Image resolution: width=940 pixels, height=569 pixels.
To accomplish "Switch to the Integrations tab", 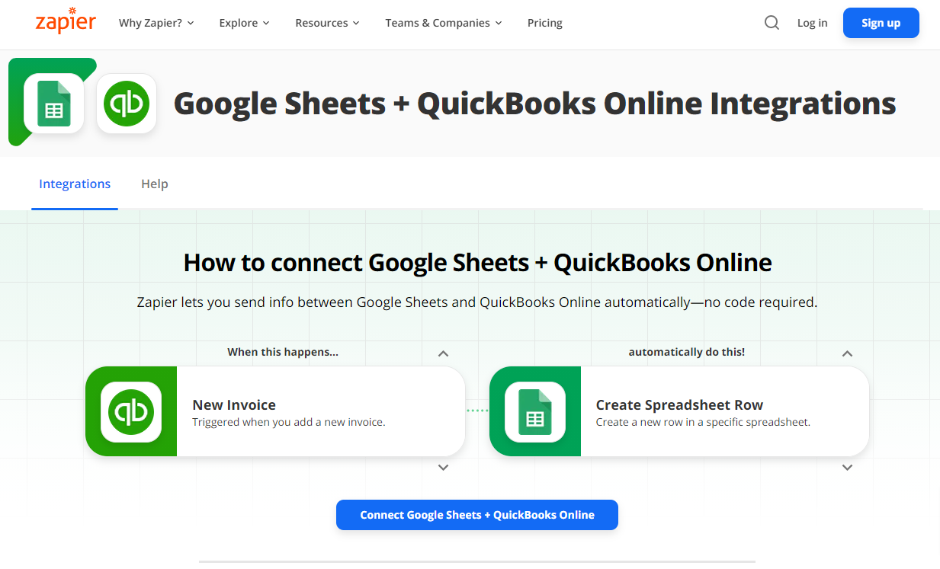I will tap(75, 184).
